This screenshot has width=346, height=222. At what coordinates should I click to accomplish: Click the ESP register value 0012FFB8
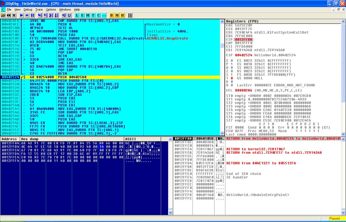click(244, 40)
